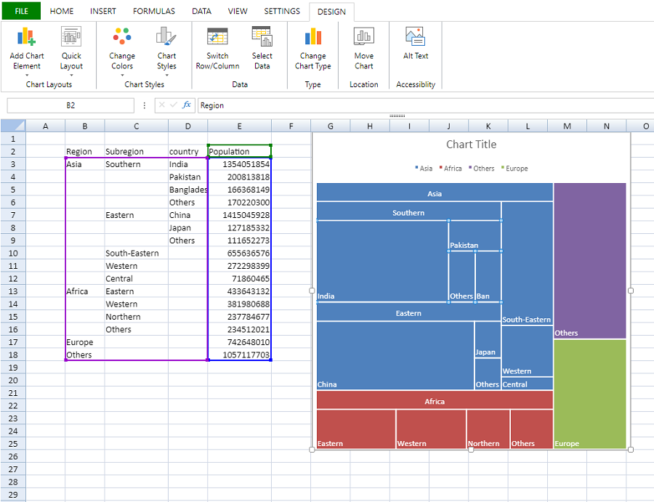Click the Europe green legend marker

click(503, 168)
